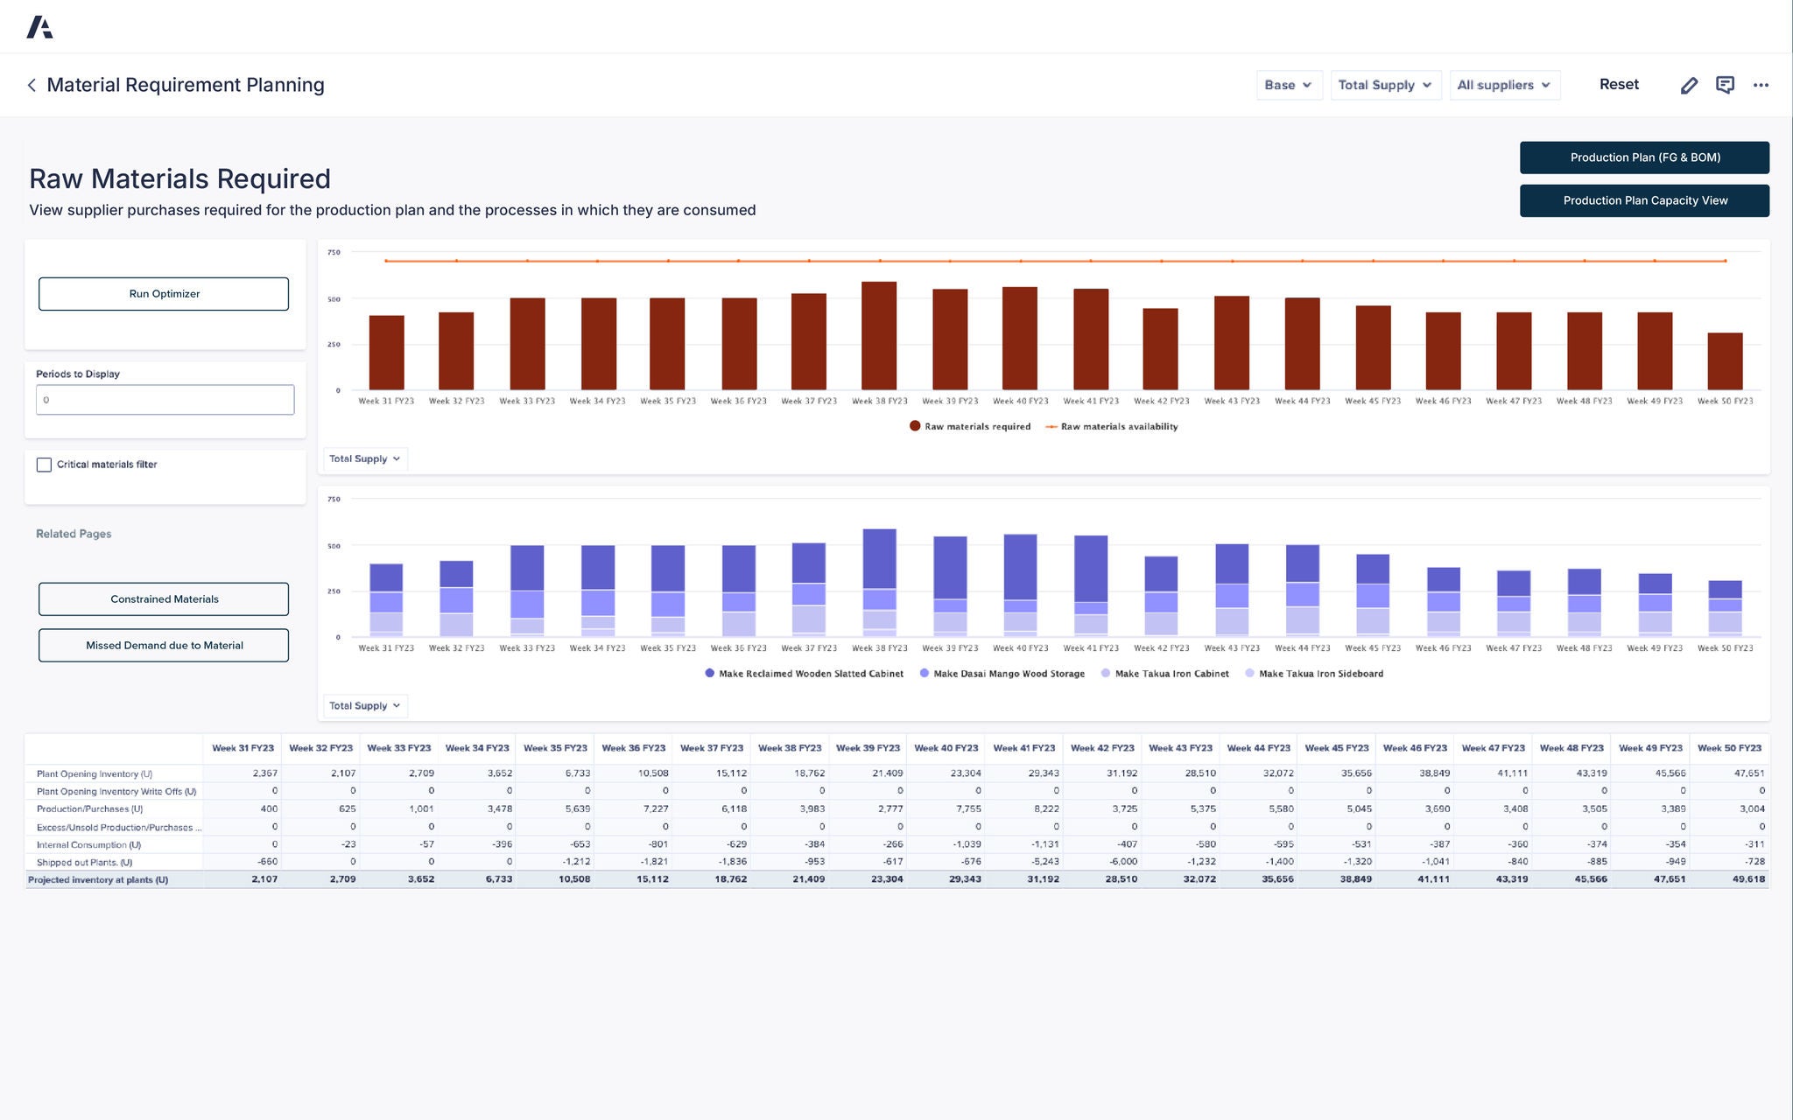Click the back chevron beside Material Requirement Planning
Viewport: 1793px width, 1120px height.
tap(32, 85)
